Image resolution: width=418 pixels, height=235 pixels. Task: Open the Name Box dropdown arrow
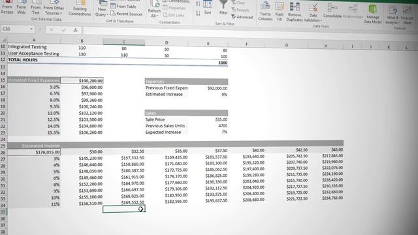pos(31,29)
